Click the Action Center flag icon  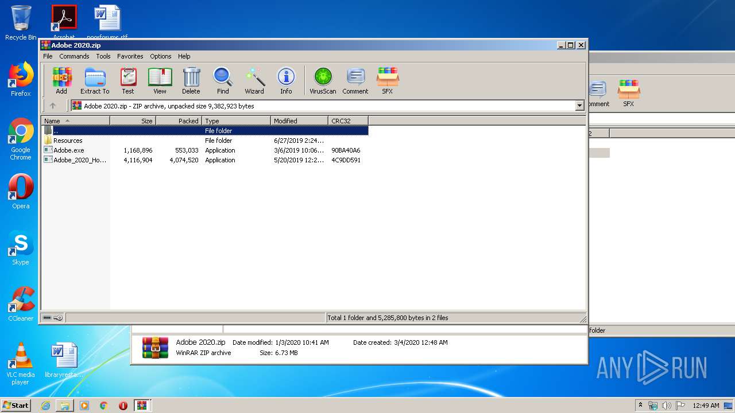680,406
